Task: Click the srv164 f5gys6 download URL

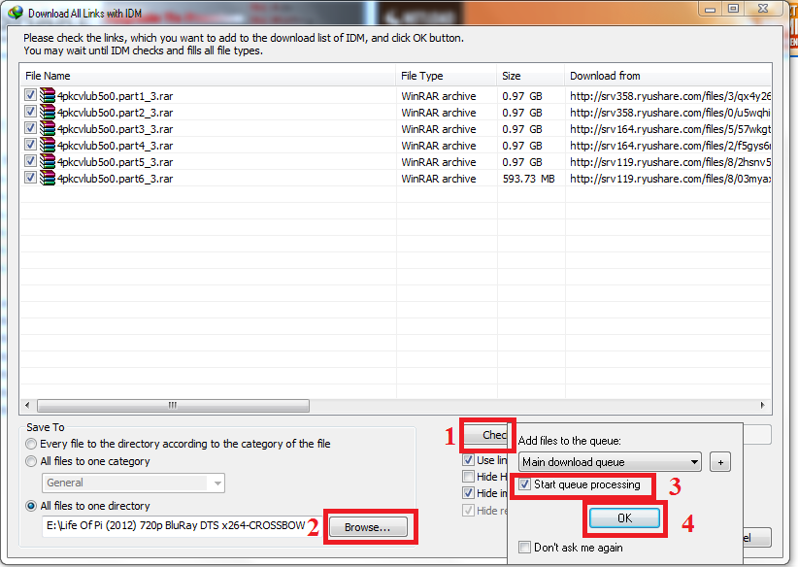Action: coord(670,146)
